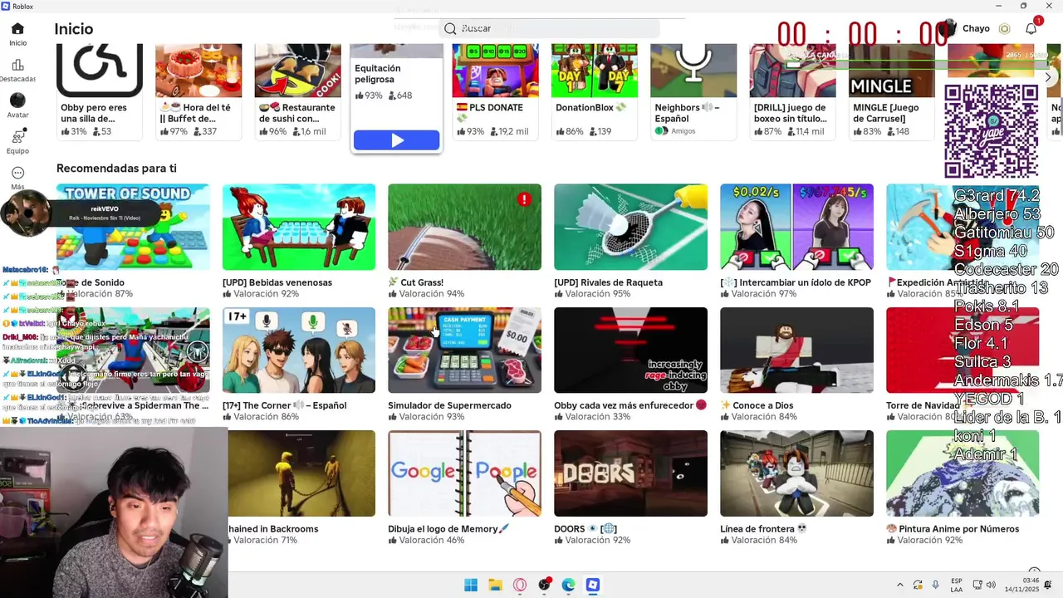1063x598 pixels.
Task: Open the Robux balance icon
Action: point(1005,28)
